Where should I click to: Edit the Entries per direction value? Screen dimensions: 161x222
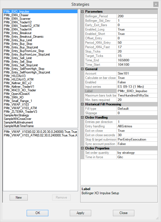(x=137, y=122)
